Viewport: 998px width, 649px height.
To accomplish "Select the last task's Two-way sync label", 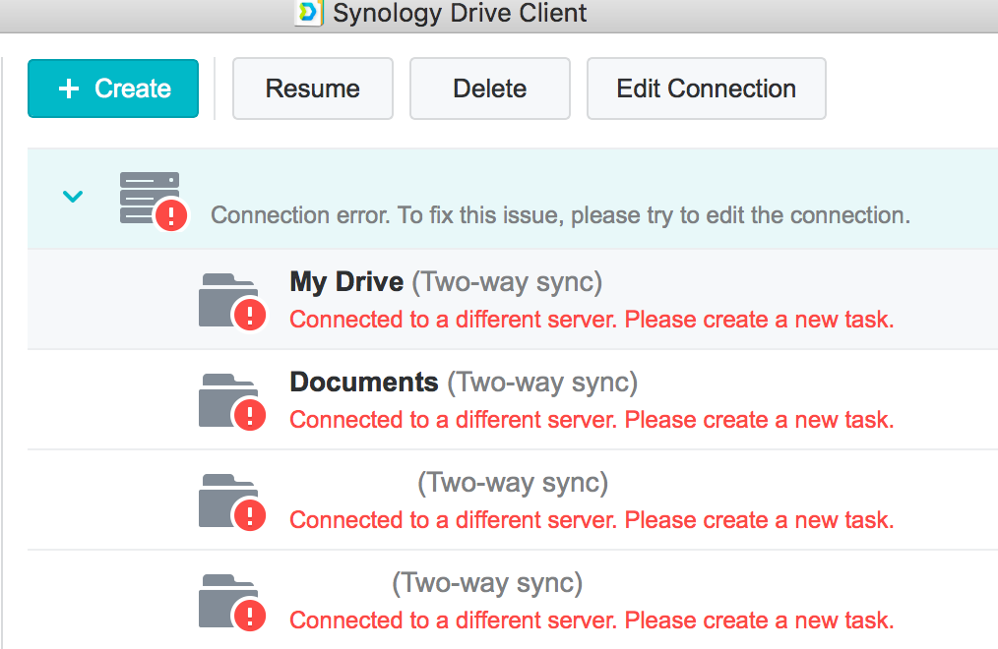I will [x=487, y=583].
